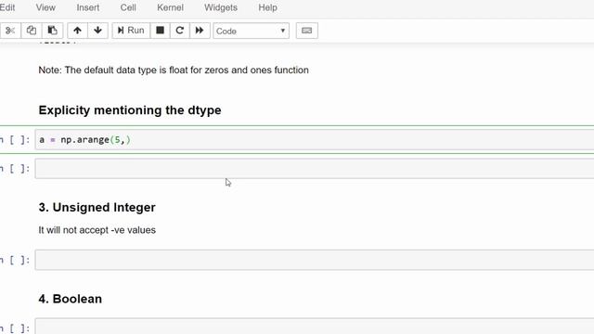This screenshot has width=594, height=334.
Task: Select 'Explicity mentioning the dtype' heading
Action: tap(130, 110)
